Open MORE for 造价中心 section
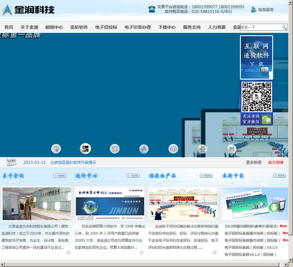Screen dimensions: 293x267 [x=133, y=176]
